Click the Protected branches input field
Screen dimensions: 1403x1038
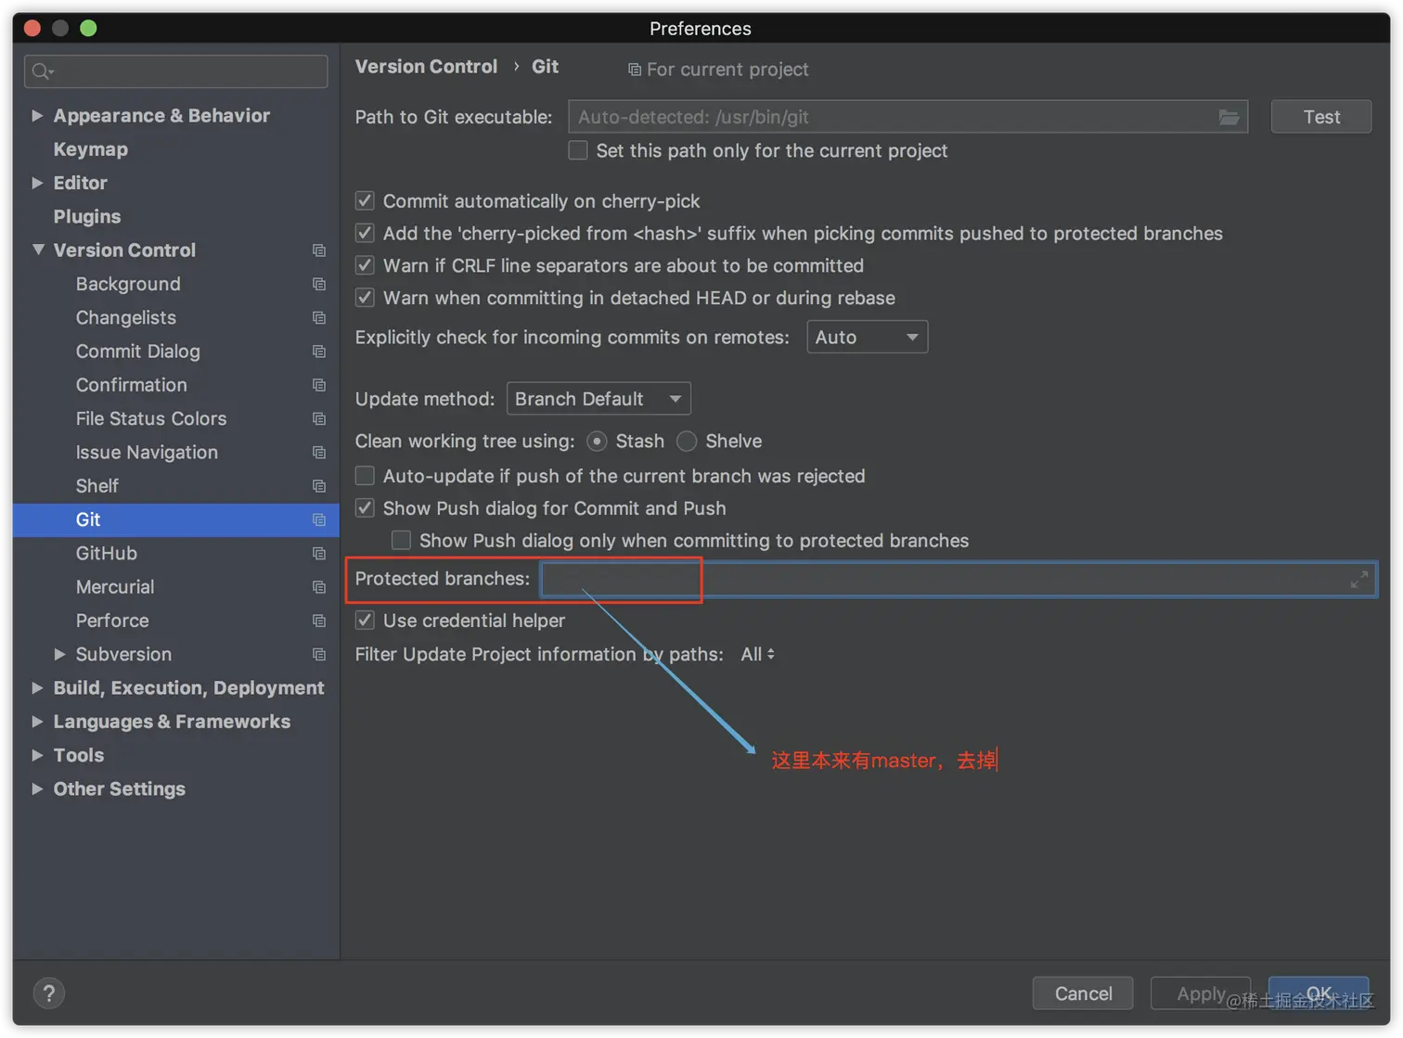tap(620, 579)
